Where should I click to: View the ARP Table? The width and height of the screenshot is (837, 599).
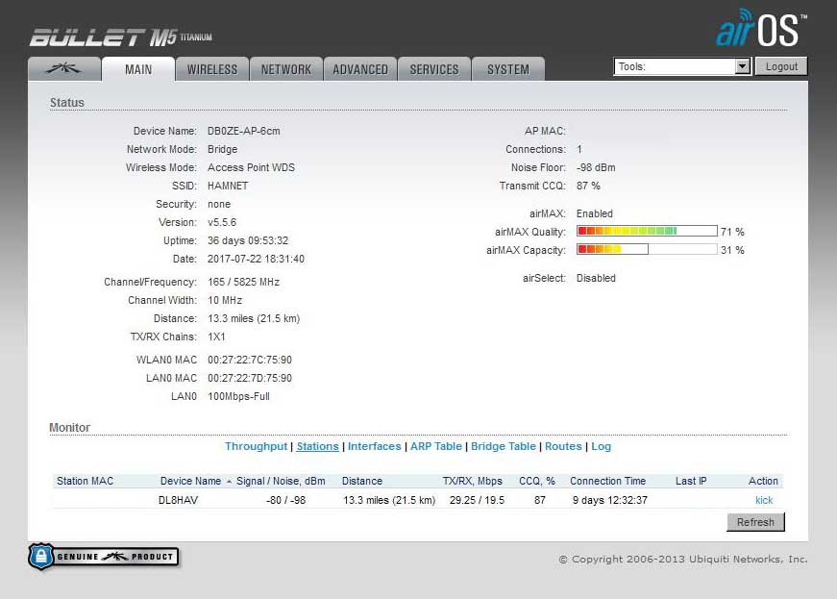click(x=435, y=446)
